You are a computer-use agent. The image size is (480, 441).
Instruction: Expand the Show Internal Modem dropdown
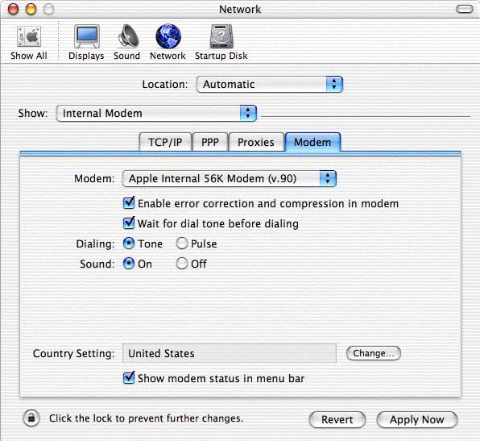click(156, 113)
